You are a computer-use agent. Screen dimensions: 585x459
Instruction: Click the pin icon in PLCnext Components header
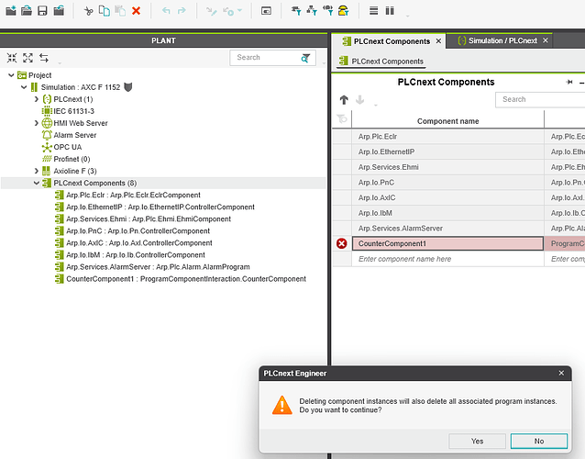coord(569,83)
